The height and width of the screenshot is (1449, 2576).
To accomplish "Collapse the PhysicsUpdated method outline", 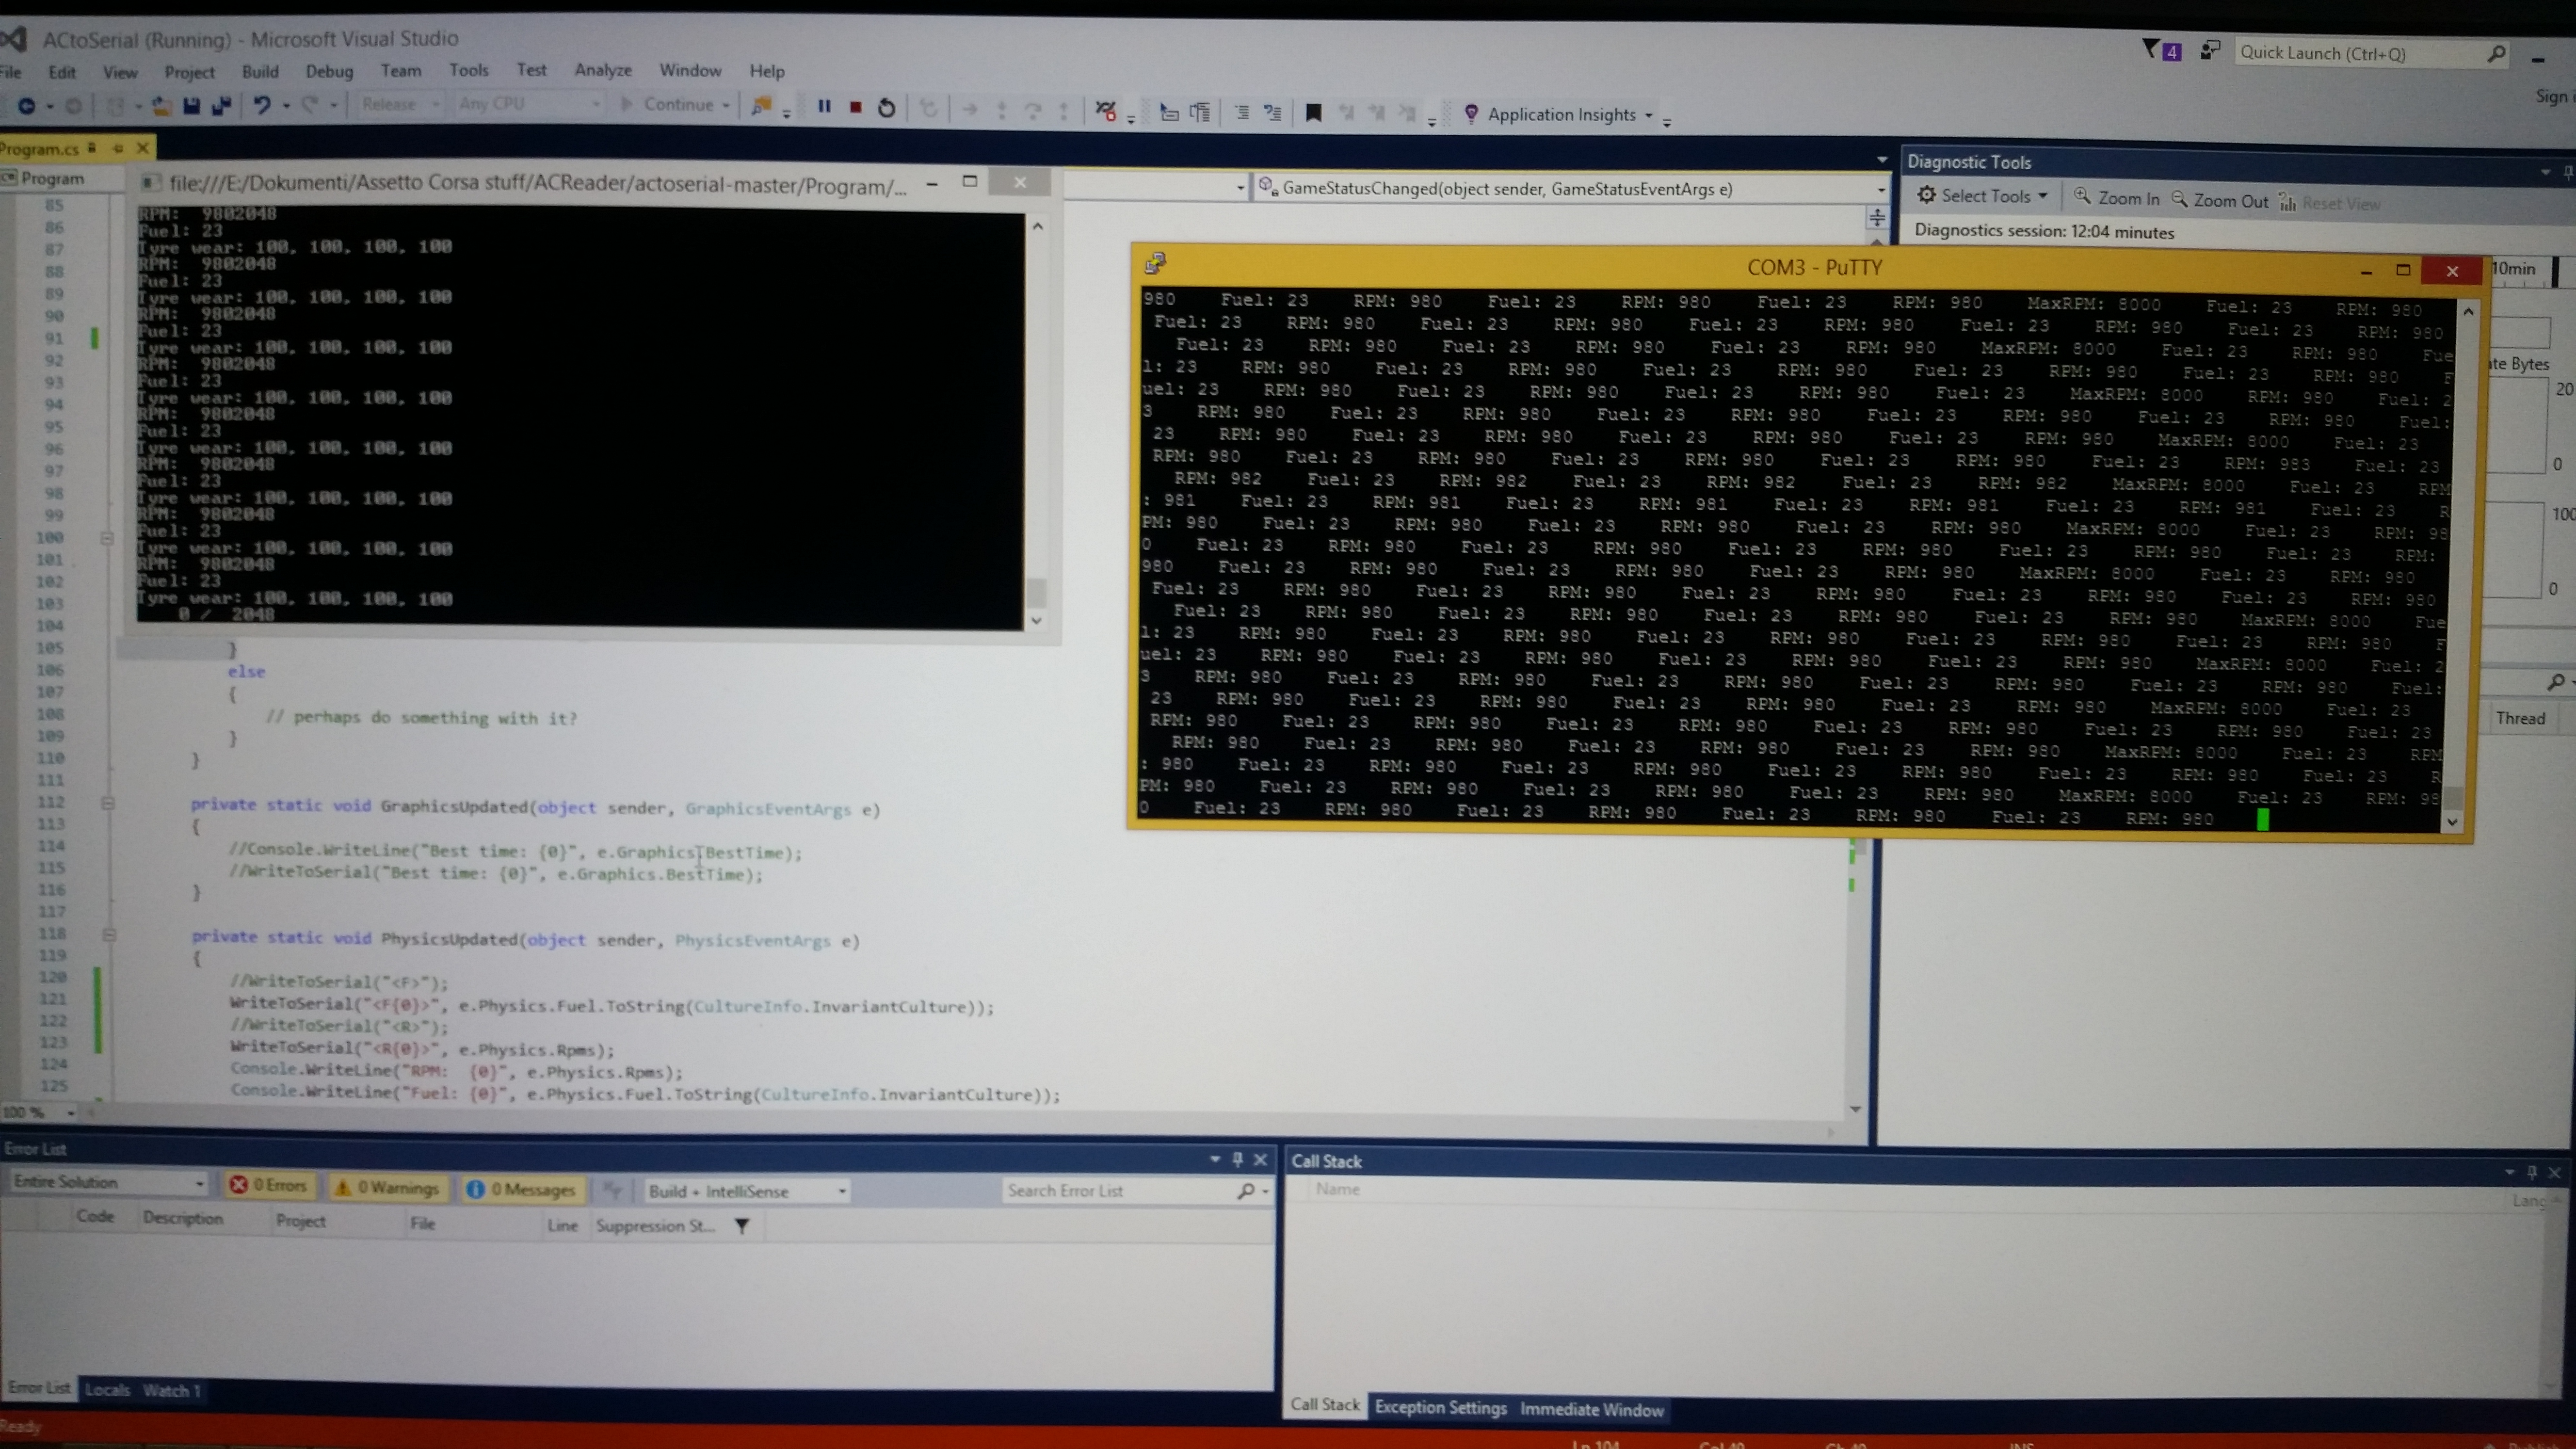I will [x=109, y=935].
